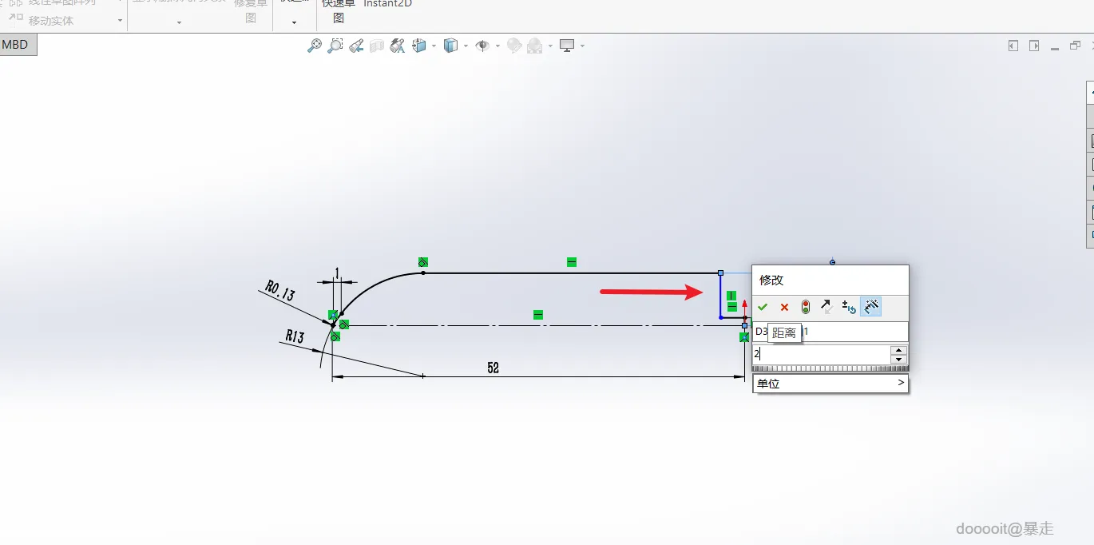Expand the View Orientation dropdown arrow
This screenshot has height=545, width=1094.
click(434, 46)
